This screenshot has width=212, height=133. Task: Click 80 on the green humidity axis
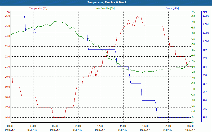coord(193,33)
